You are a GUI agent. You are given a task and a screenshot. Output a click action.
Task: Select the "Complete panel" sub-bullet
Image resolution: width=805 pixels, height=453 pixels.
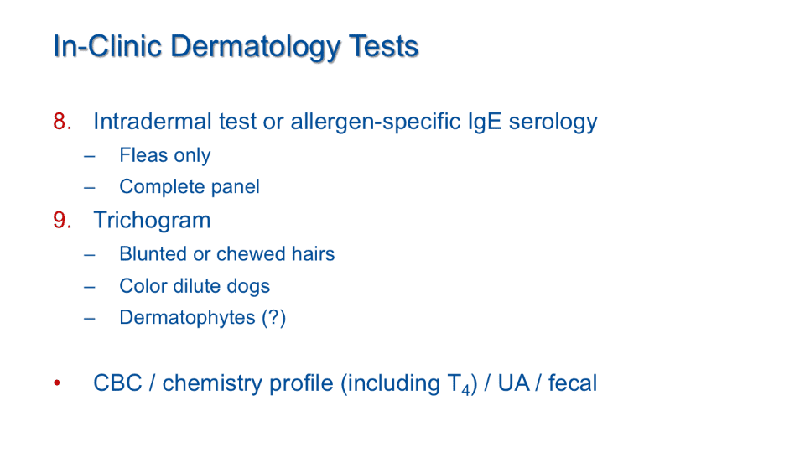[190, 186]
